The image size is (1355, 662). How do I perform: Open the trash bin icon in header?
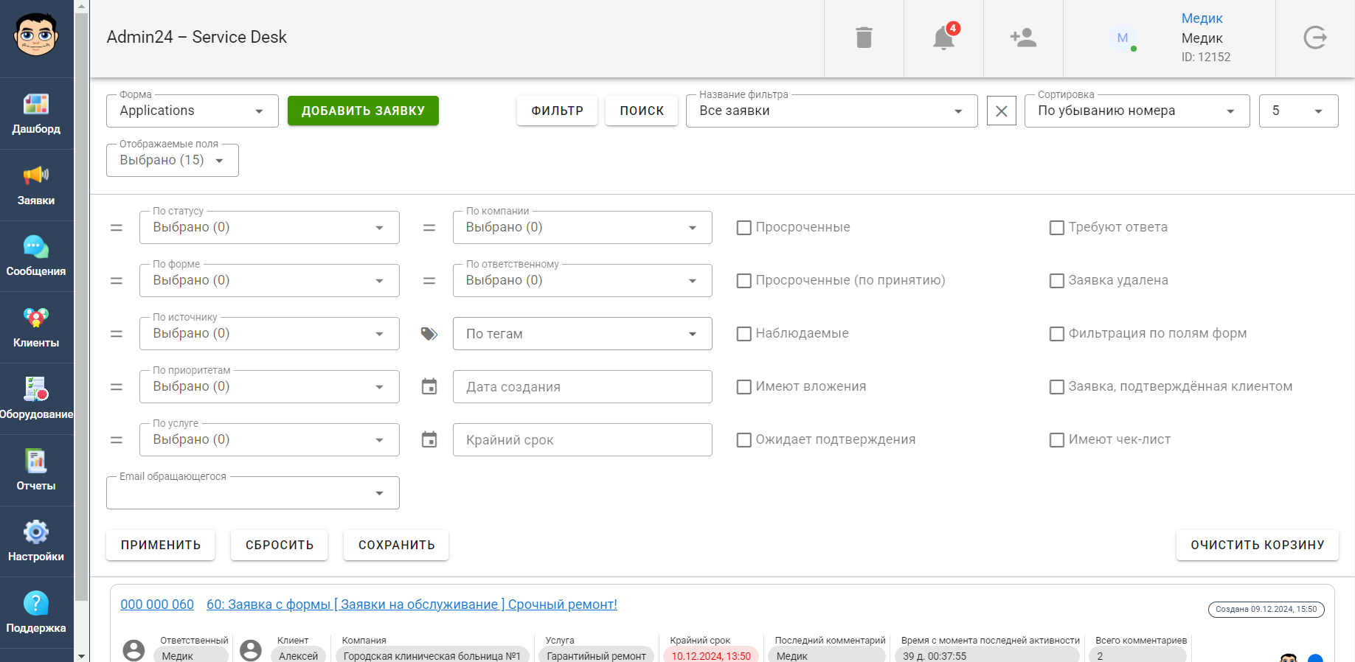click(864, 38)
